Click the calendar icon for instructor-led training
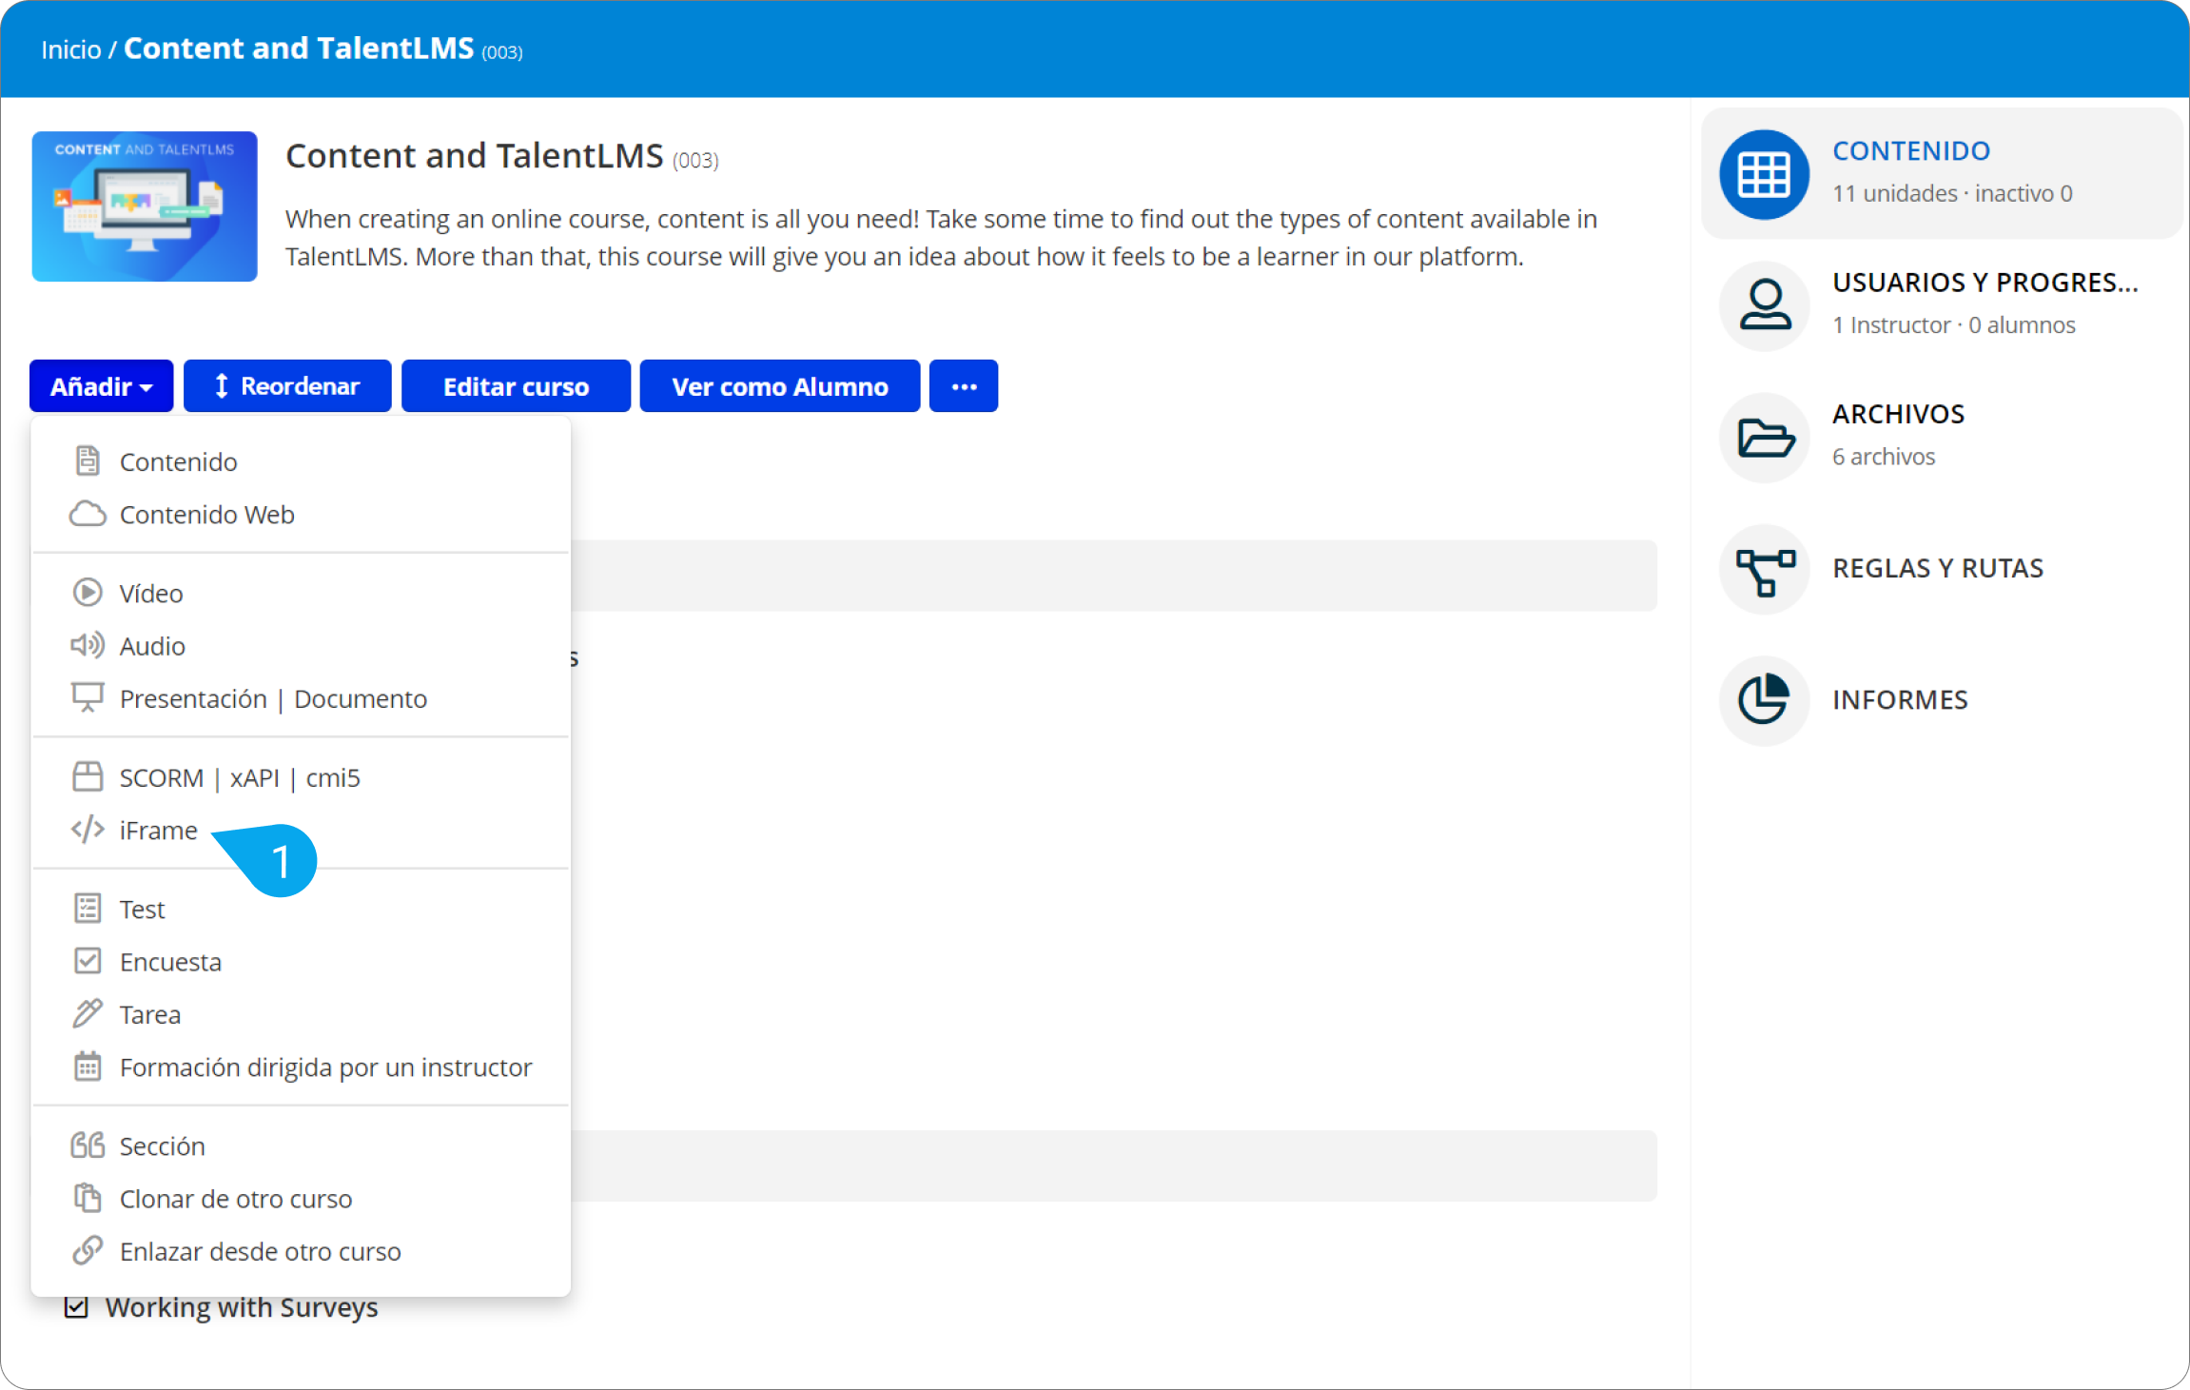Viewport: 2190px width, 1390px height. pyautogui.click(x=88, y=1067)
